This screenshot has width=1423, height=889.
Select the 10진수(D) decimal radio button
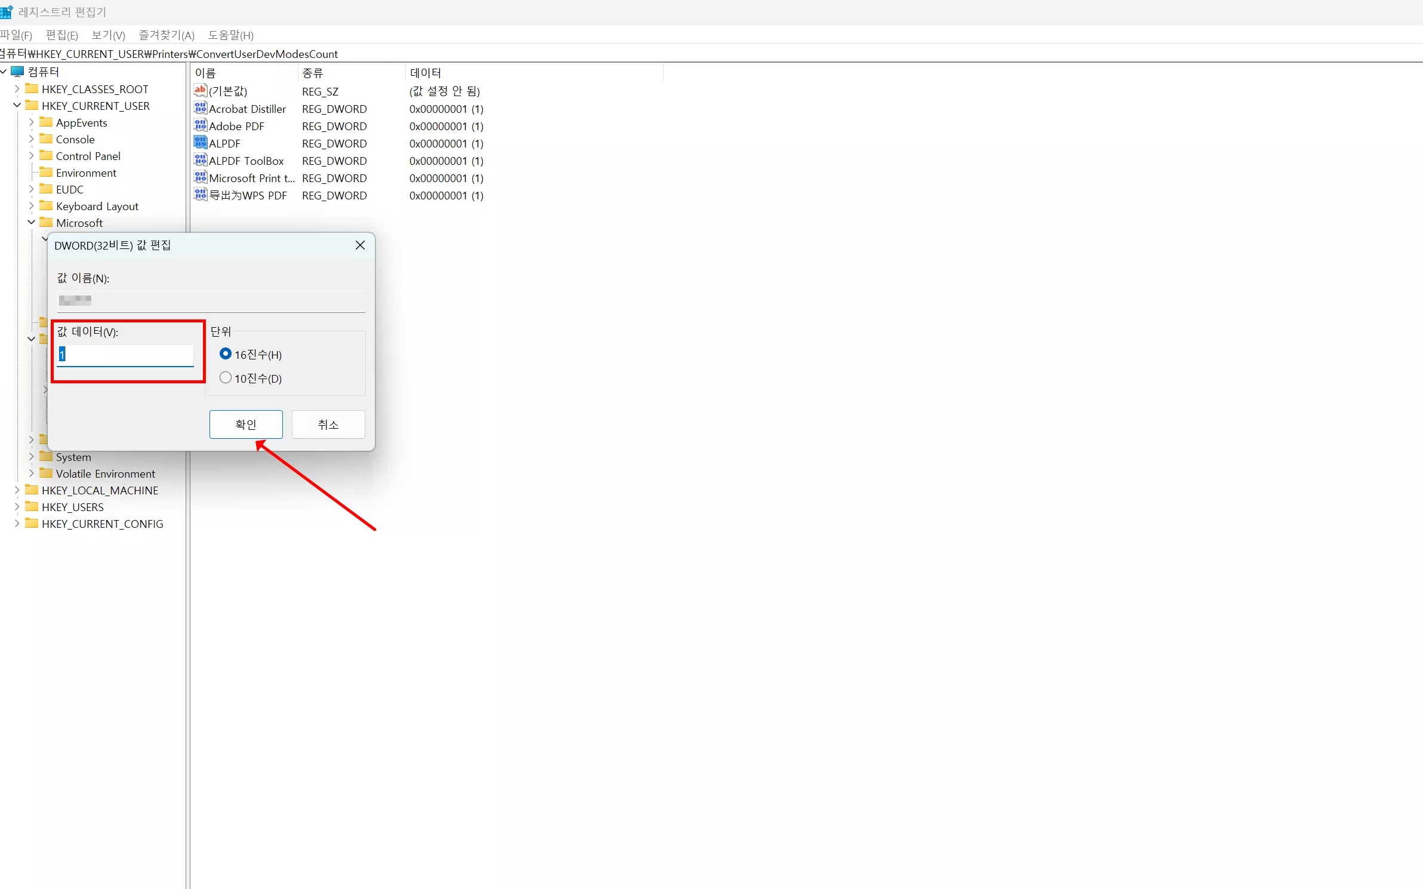click(x=226, y=378)
